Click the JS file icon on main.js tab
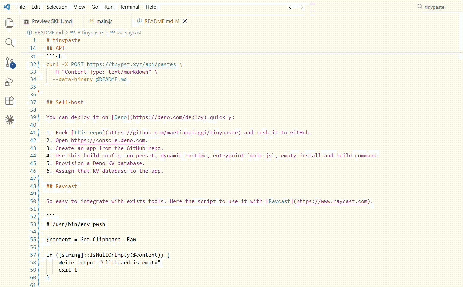463x287 pixels. pyautogui.click(x=91, y=21)
